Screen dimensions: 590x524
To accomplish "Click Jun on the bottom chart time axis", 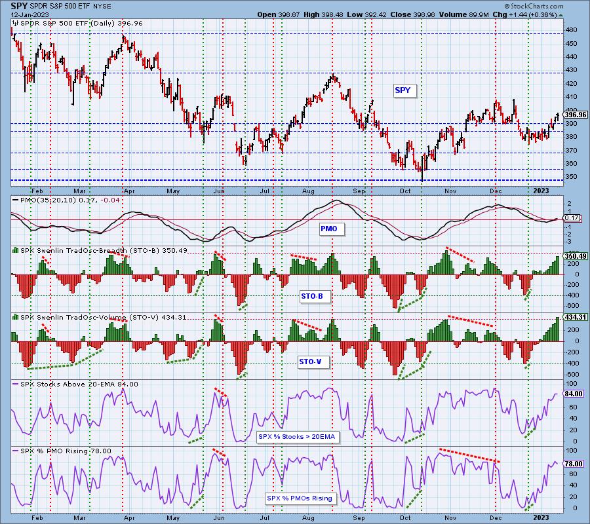I will pyautogui.click(x=219, y=518).
